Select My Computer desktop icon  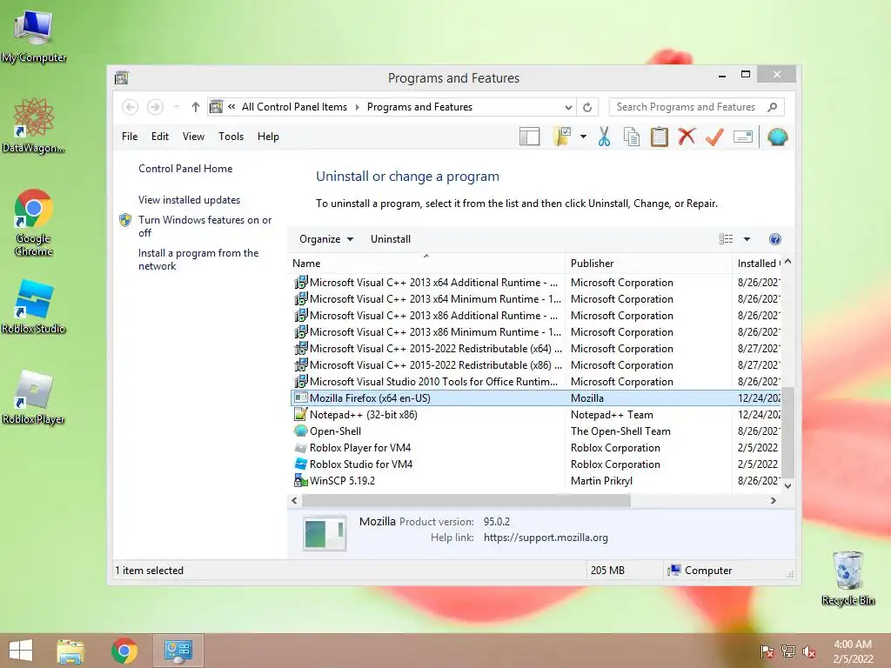tap(34, 36)
